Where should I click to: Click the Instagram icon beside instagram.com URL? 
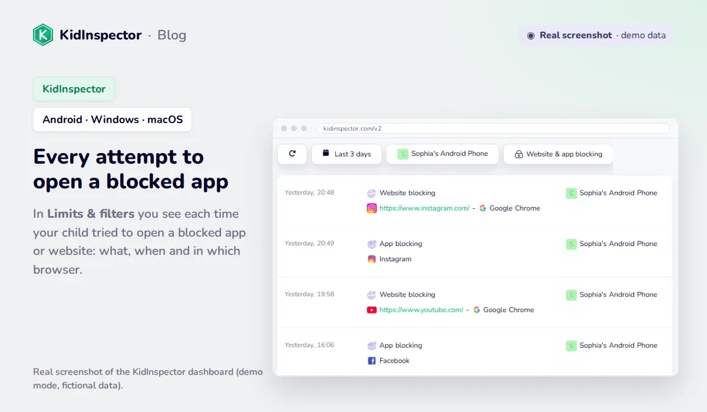372,208
